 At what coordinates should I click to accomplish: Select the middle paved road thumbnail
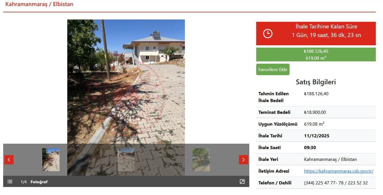pyautogui.click(x=126, y=160)
